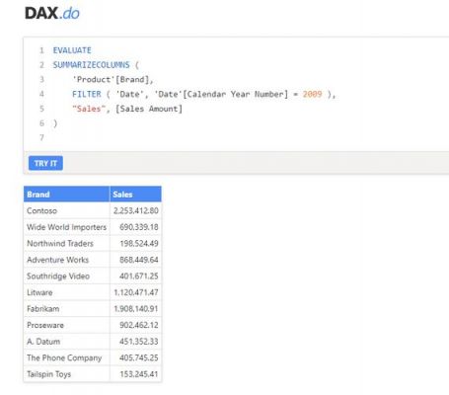Select the Northwind Traders cell

tap(67, 244)
